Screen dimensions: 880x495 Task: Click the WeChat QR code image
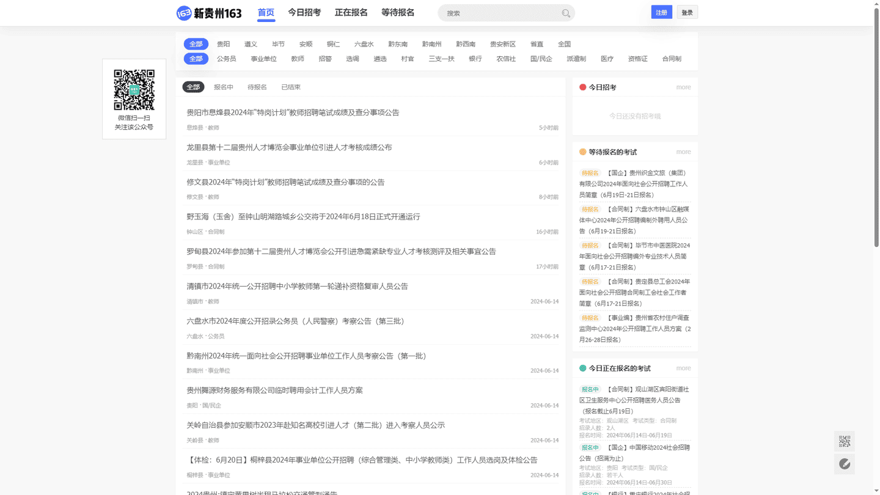click(134, 90)
